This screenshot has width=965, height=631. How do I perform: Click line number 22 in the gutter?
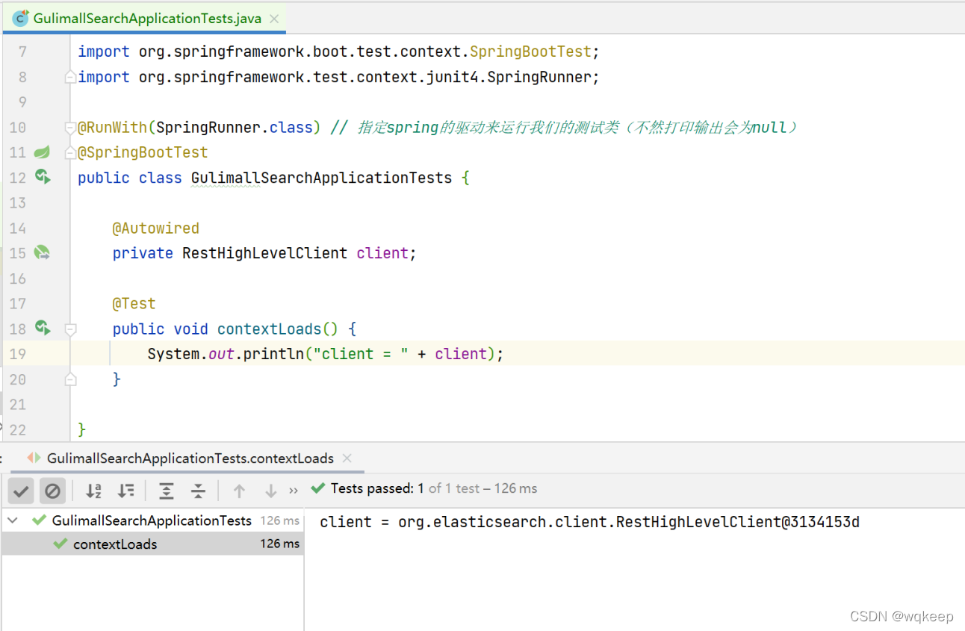pyautogui.click(x=17, y=429)
